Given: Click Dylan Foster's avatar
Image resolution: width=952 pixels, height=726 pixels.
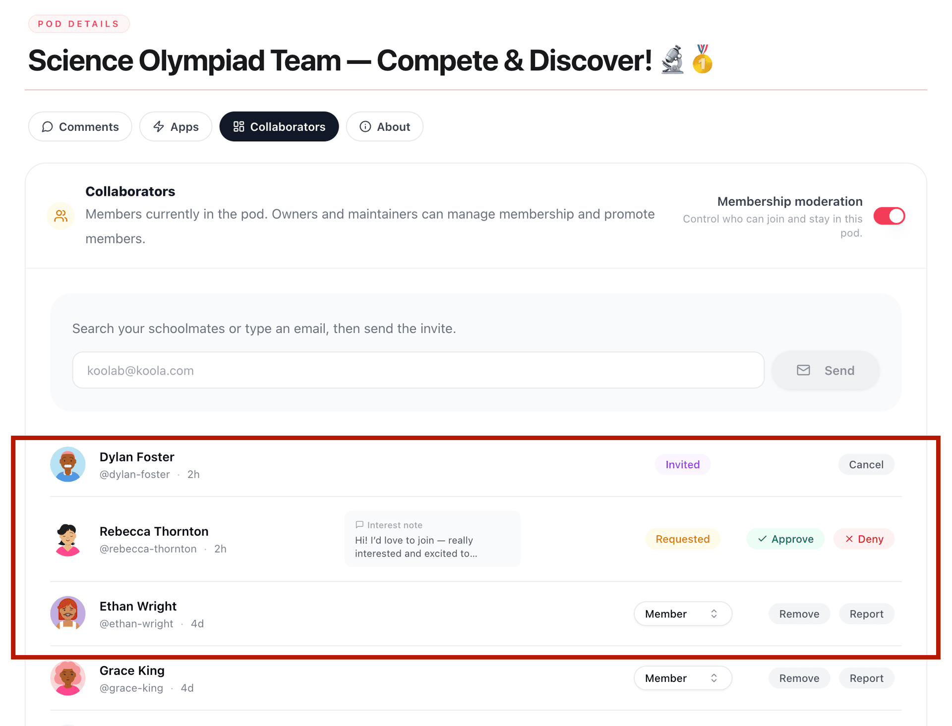Looking at the screenshot, I should pos(68,464).
